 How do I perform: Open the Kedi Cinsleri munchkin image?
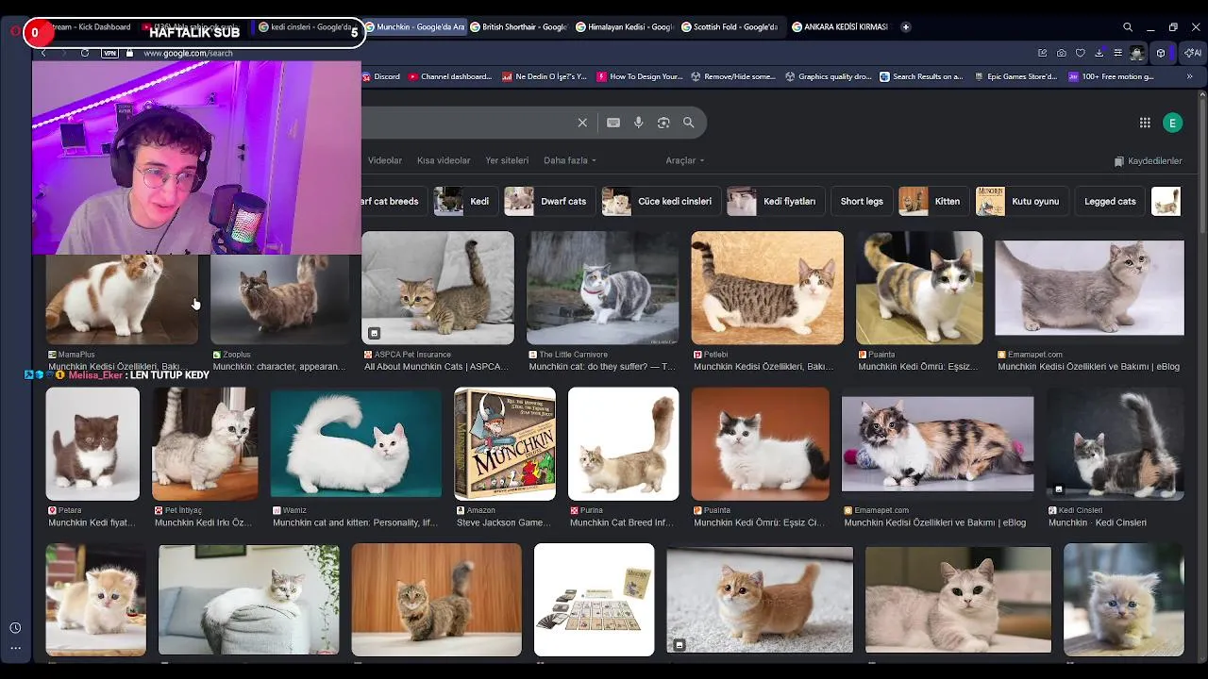click(x=1115, y=443)
